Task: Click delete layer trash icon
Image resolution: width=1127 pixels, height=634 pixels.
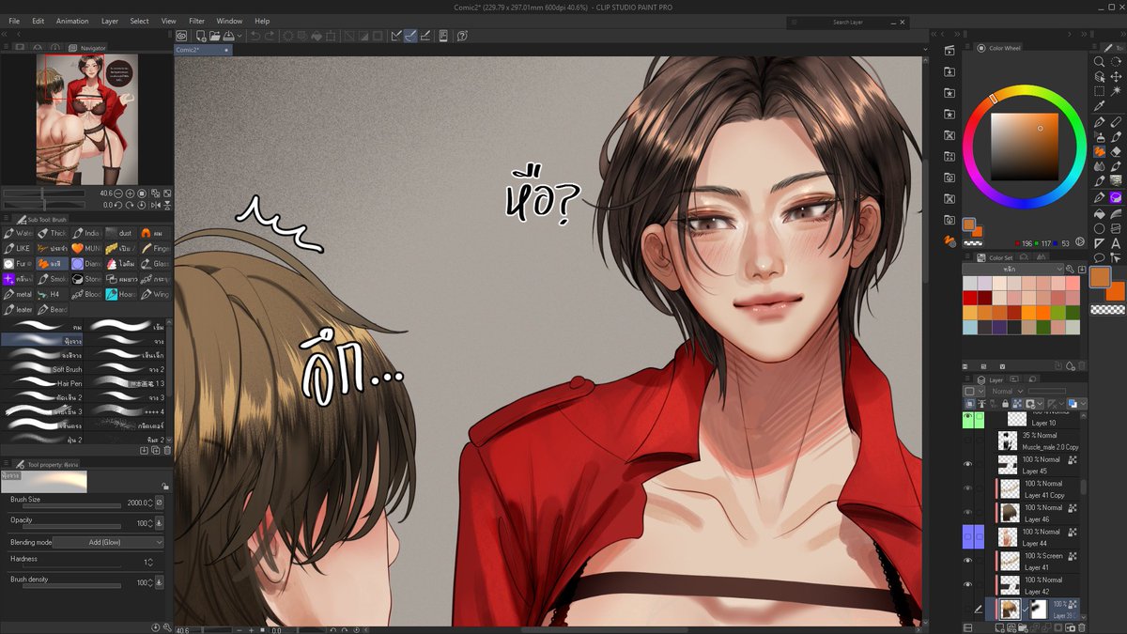Action: [1082, 626]
